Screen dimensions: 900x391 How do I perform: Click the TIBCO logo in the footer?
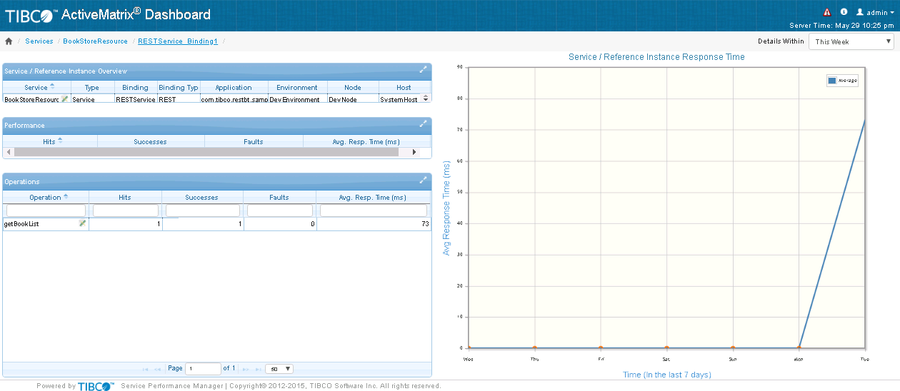point(96,386)
